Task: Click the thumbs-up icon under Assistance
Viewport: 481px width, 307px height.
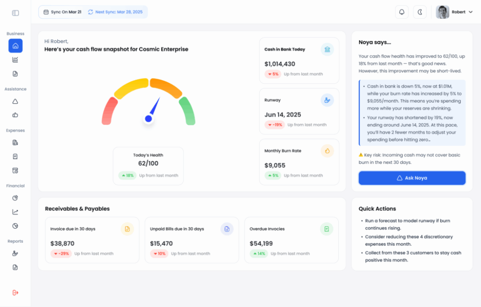Action: 15,115
